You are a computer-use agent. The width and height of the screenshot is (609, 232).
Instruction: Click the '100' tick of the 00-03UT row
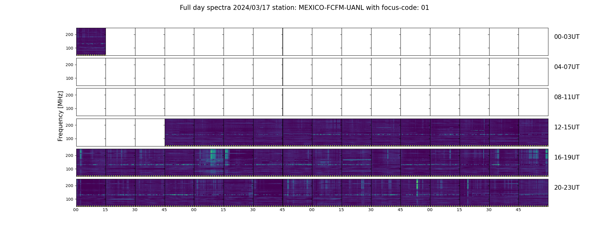coord(69,48)
